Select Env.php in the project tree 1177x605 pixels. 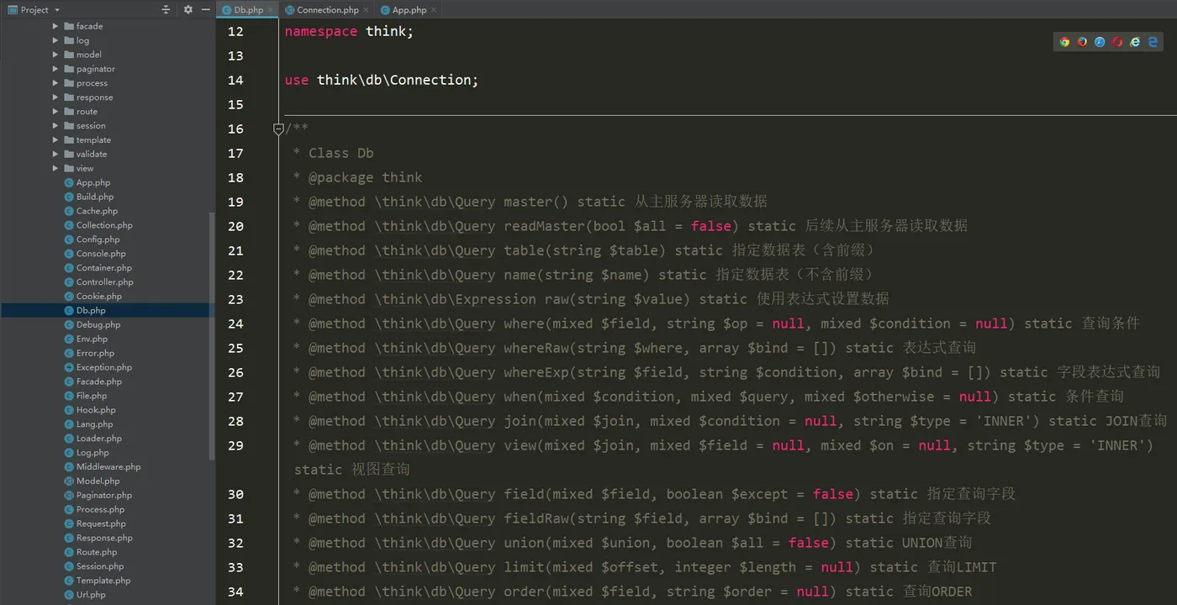[86, 339]
